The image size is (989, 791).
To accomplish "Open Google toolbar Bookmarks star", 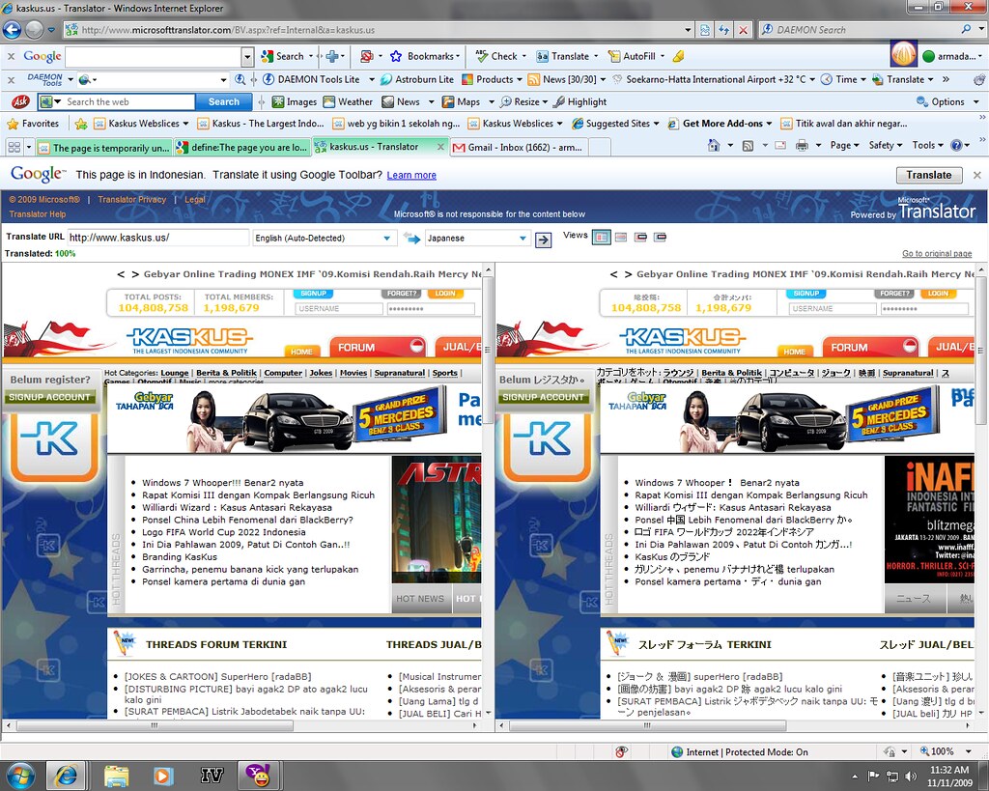I will (396, 56).
